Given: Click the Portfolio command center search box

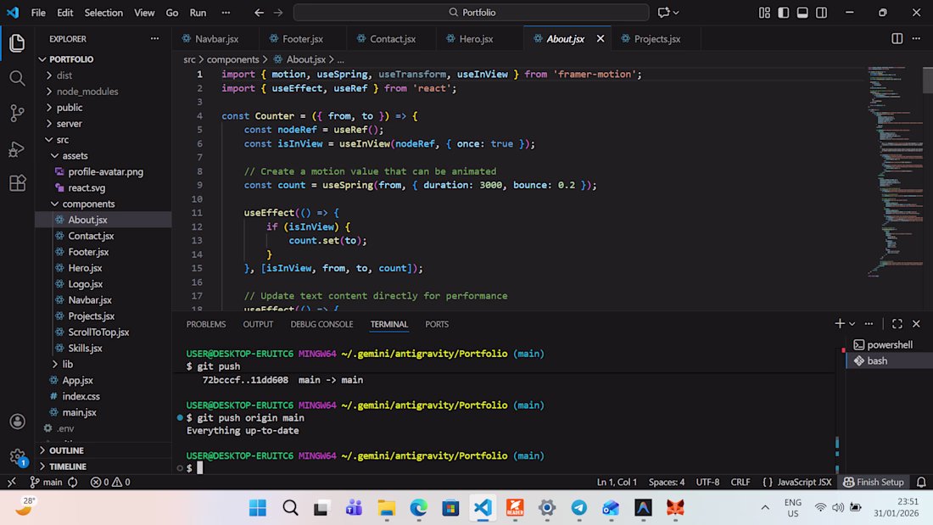Looking at the screenshot, I should pos(471,13).
